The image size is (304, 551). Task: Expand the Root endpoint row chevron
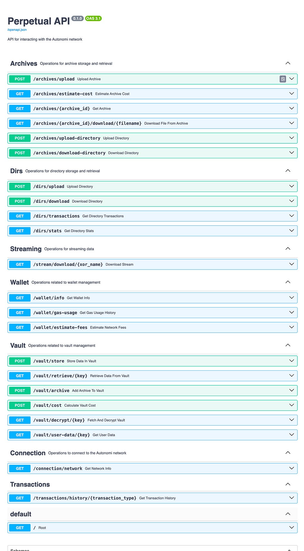292,528
